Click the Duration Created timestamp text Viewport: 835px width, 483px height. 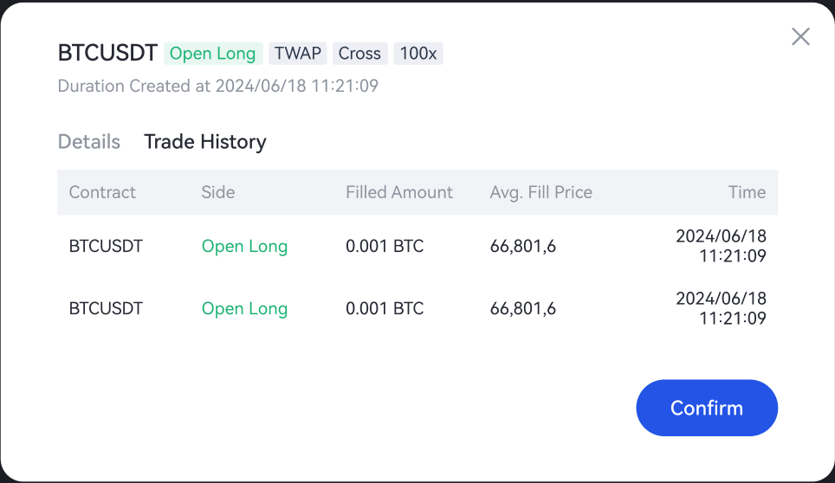pyautogui.click(x=217, y=86)
